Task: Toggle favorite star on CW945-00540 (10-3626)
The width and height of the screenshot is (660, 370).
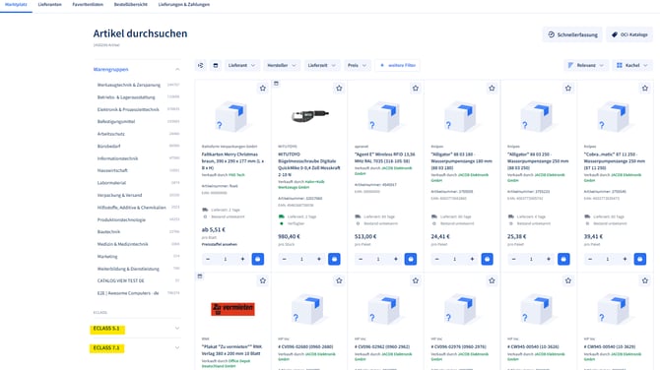Action: tap(568, 280)
